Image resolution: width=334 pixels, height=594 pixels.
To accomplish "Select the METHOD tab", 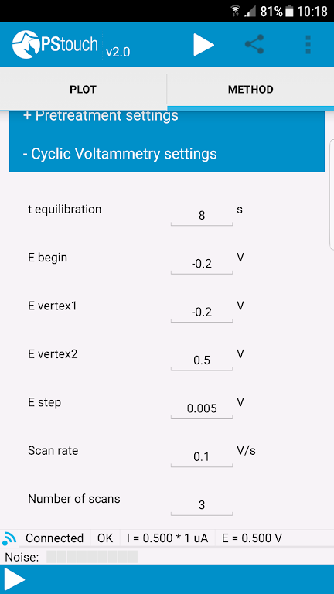I will click(250, 90).
